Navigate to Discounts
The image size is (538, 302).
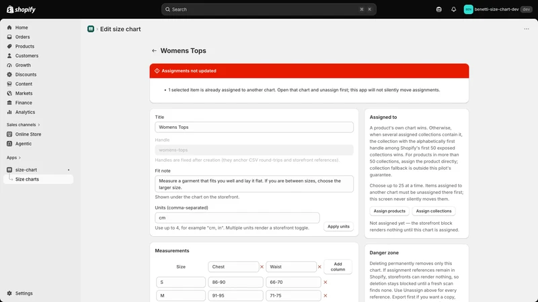pyautogui.click(x=26, y=74)
